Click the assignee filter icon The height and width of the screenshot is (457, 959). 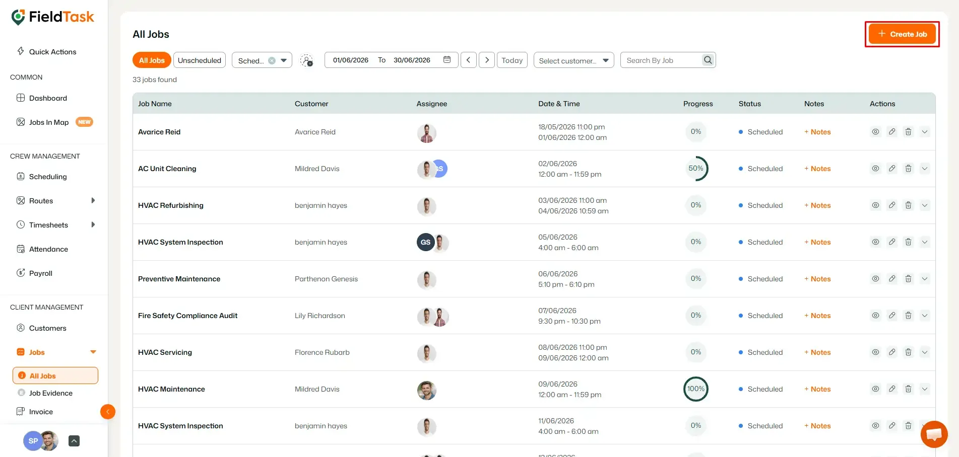pos(306,60)
